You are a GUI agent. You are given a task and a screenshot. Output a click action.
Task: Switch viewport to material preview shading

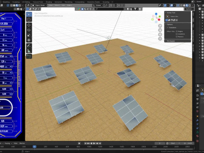tap(187, 6)
